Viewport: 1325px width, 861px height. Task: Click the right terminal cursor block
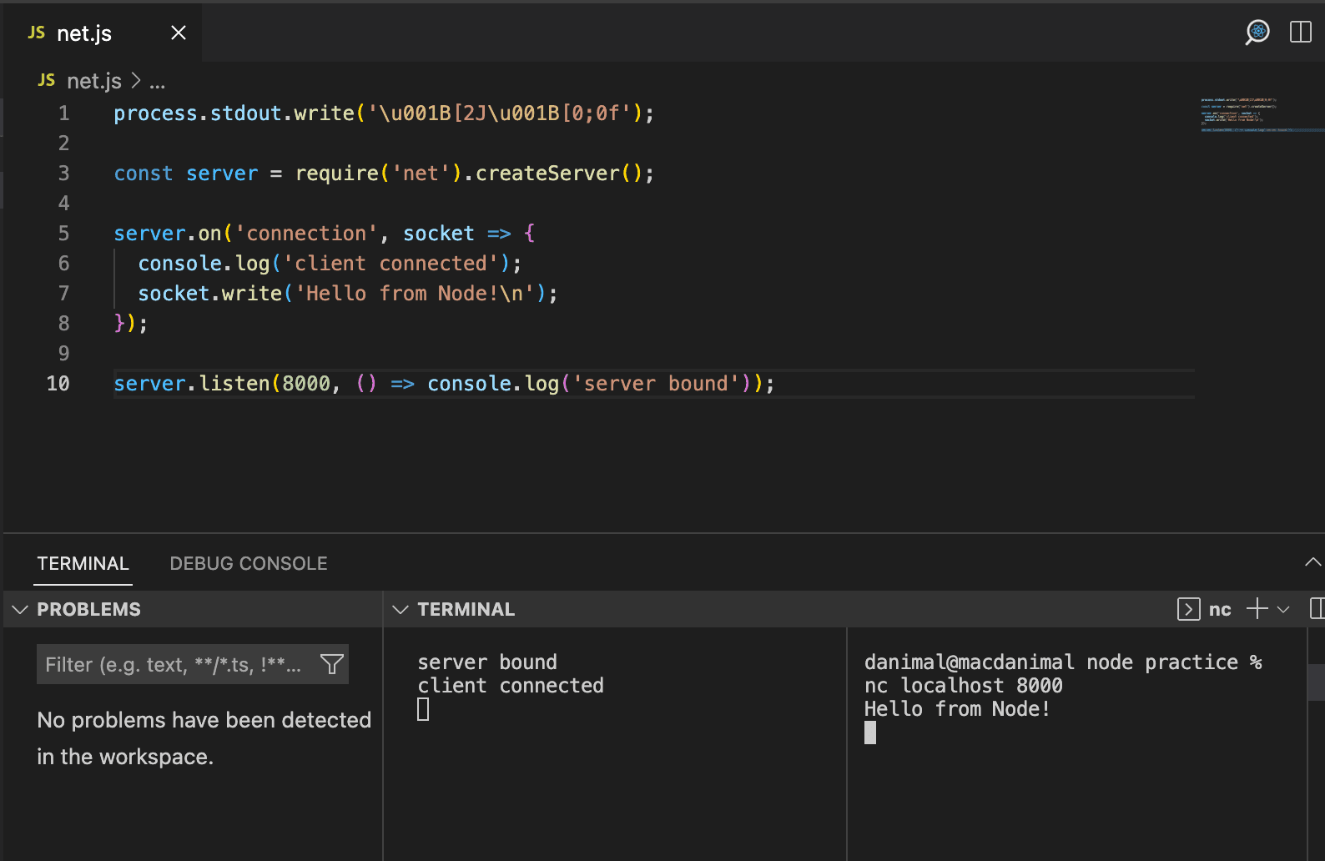coord(870,733)
